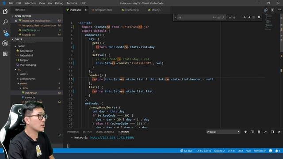Open the Debug menu
Viewport: 283px width, 159px height.
pos(59,3)
